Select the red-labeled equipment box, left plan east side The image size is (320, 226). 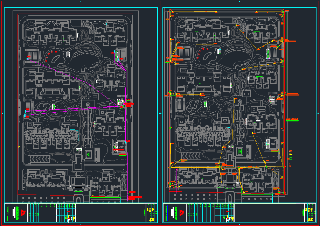pyautogui.click(x=121, y=103)
